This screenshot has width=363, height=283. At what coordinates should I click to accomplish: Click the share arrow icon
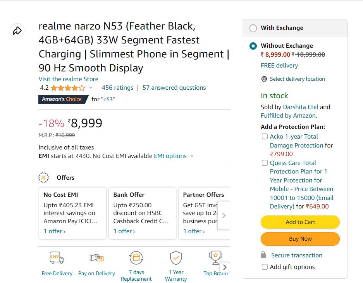(17, 31)
